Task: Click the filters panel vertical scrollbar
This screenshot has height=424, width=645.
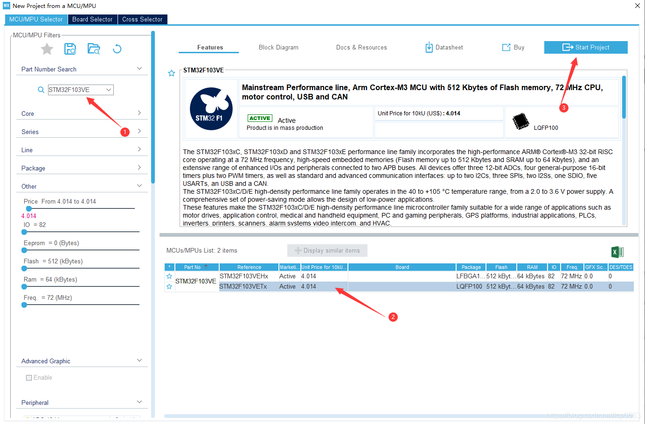Action: point(153,107)
